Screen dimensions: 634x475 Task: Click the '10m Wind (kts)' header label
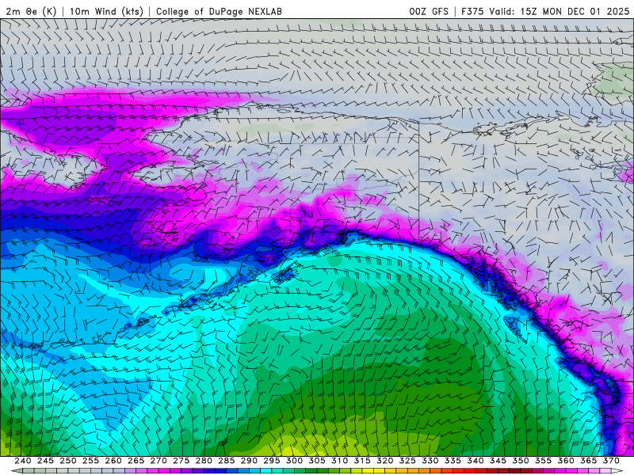[107, 11]
